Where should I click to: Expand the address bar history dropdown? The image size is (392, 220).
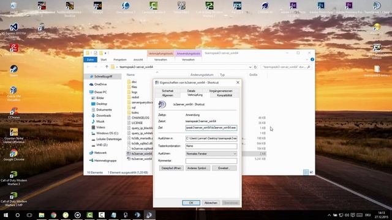point(250,67)
